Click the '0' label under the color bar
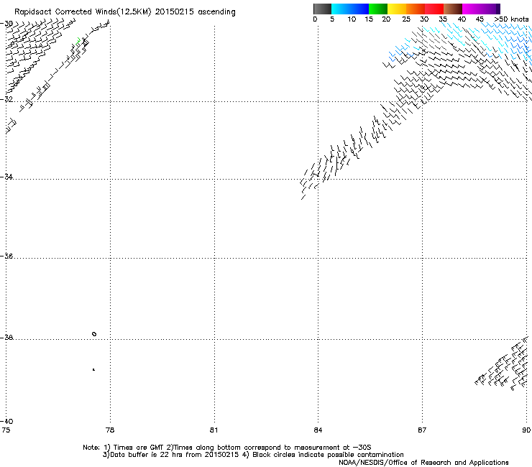This screenshot has width=532, height=467. pos(315,19)
